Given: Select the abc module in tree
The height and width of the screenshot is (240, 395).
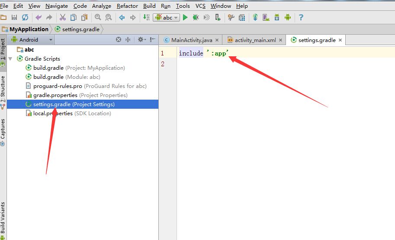Looking at the screenshot, I should [x=26, y=50].
